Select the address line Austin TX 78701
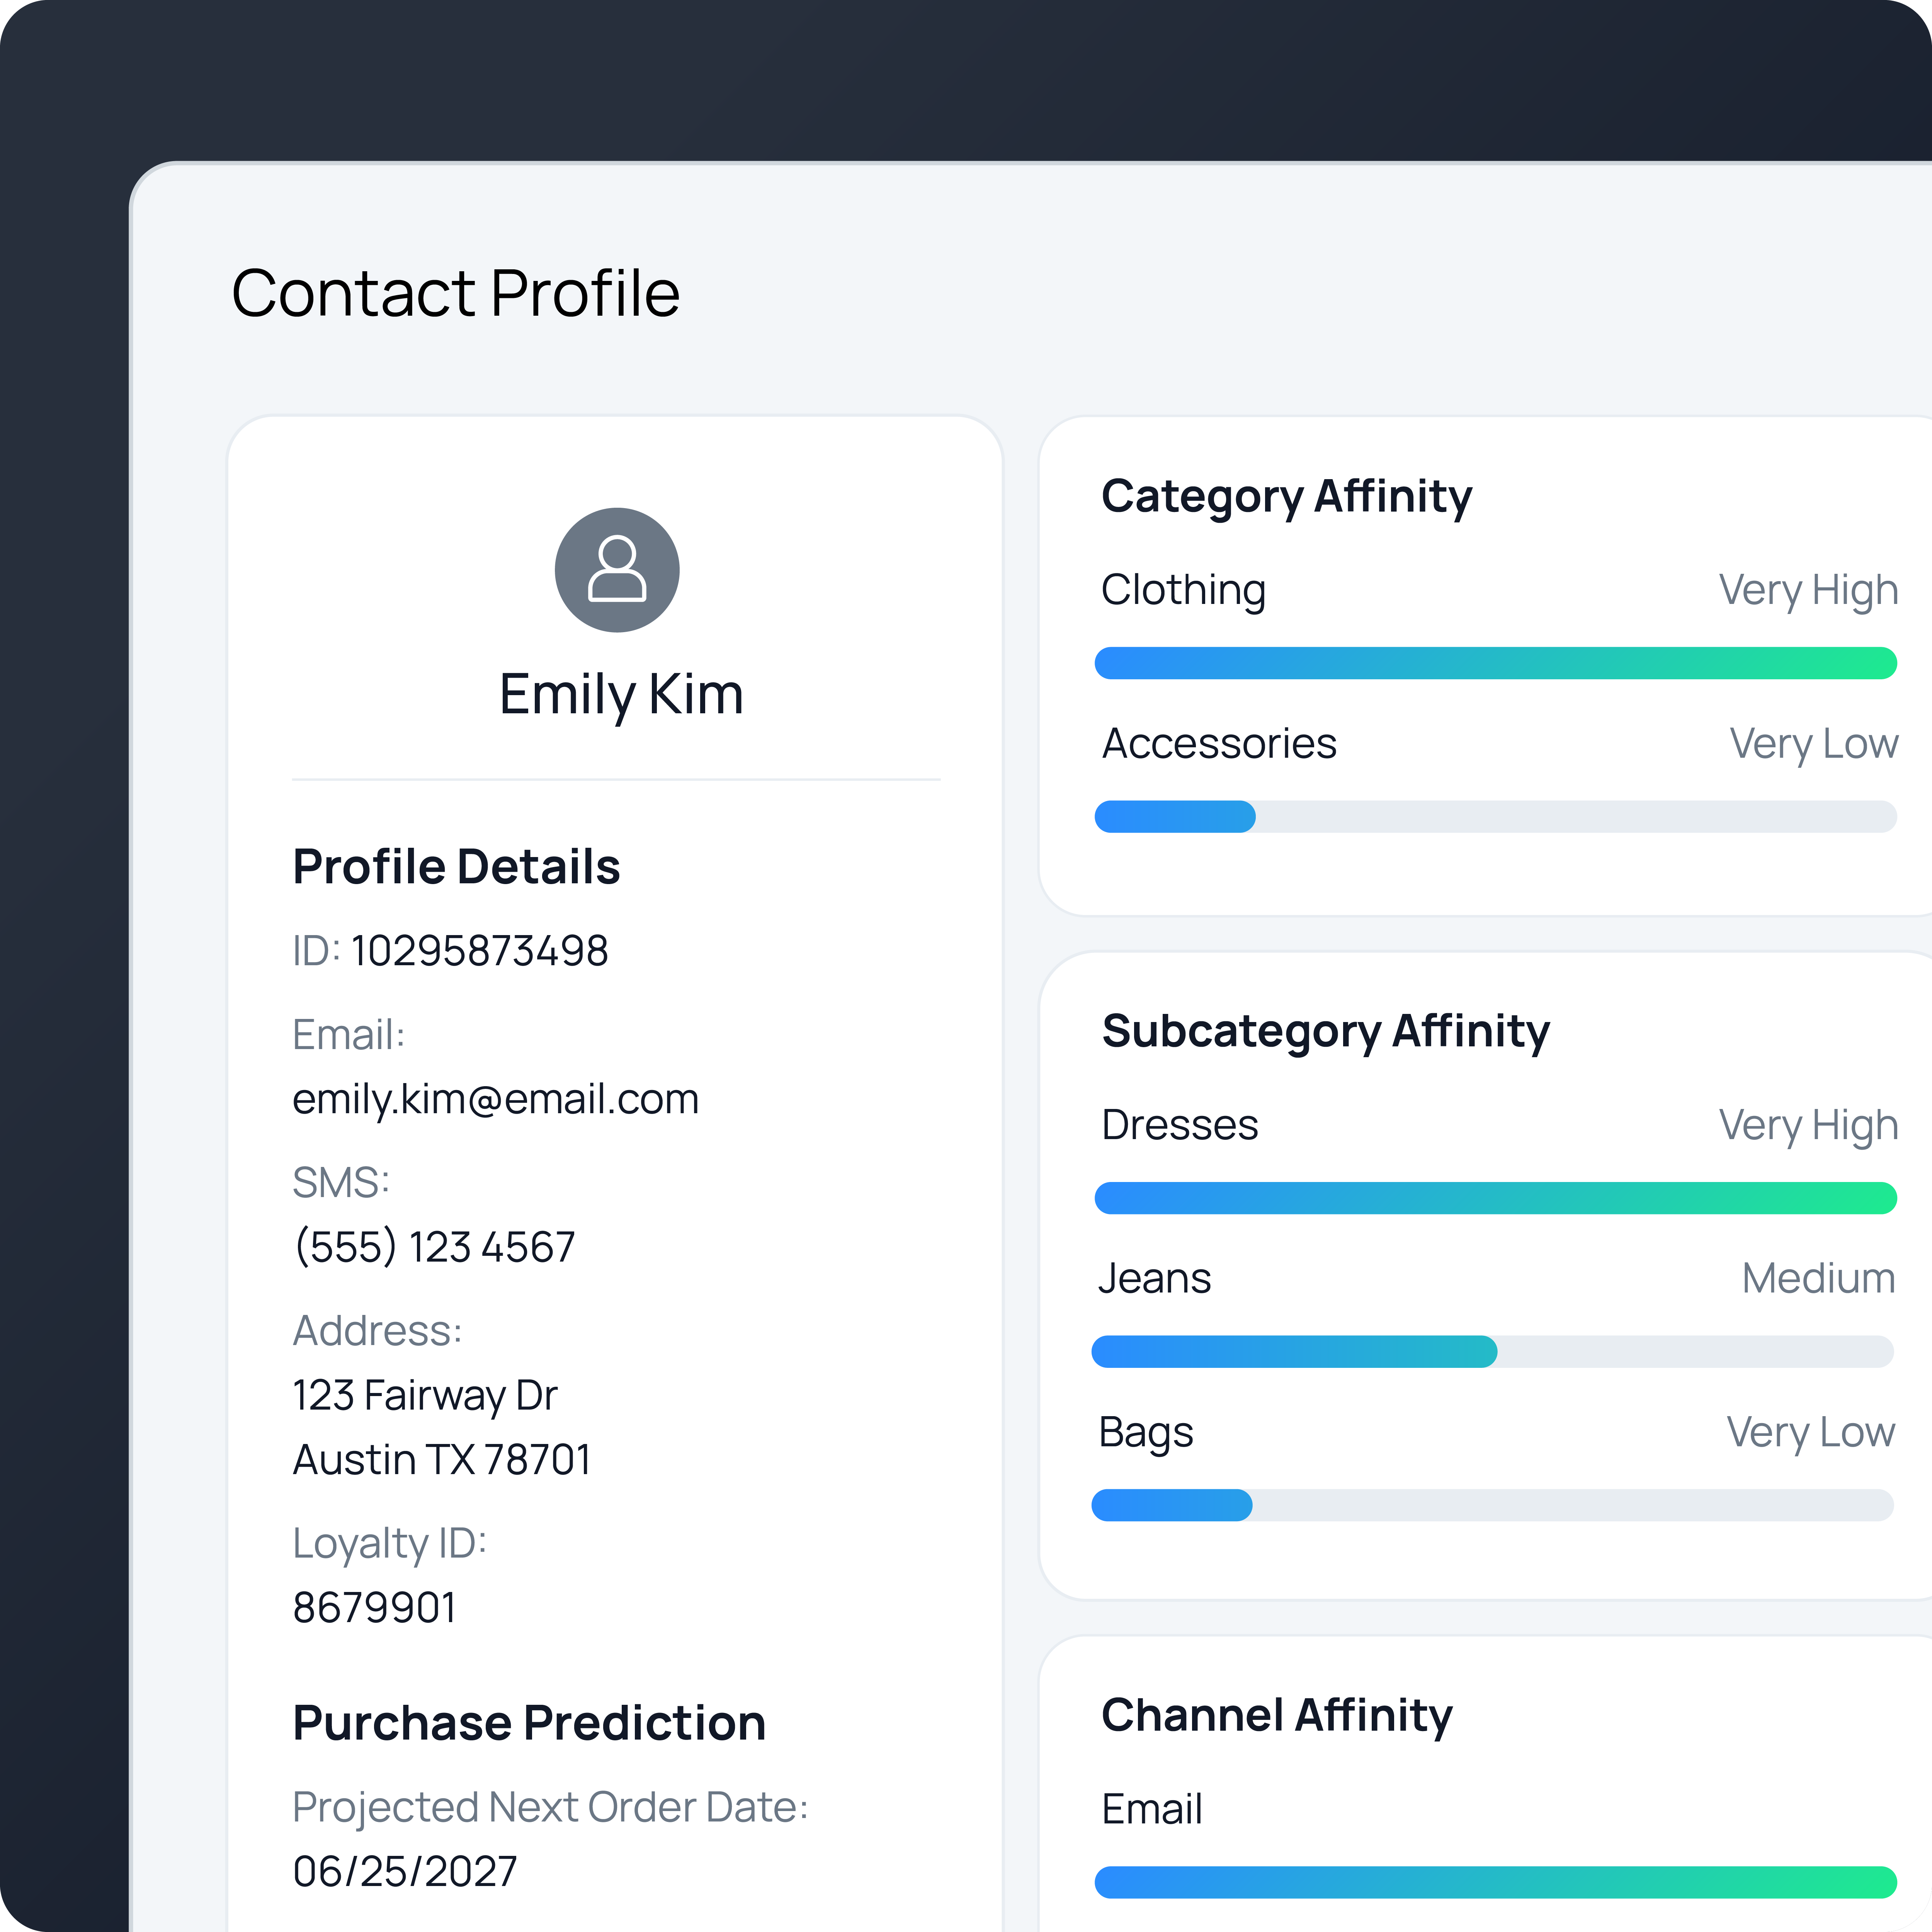Viewport: 1932px width, 1932px height. point(441,1460)
